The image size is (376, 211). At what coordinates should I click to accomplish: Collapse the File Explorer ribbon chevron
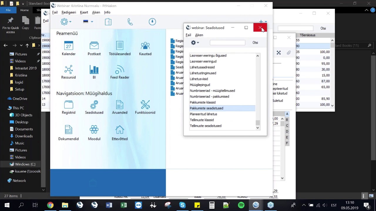(x=367, y=10)
